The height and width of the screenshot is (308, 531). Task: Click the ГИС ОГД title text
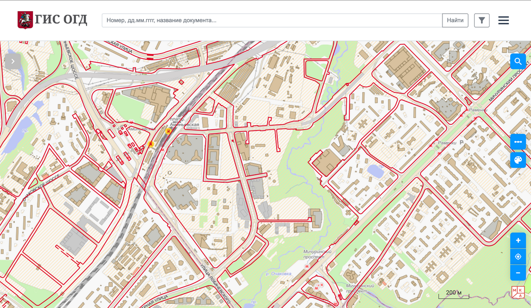[61, 20]
